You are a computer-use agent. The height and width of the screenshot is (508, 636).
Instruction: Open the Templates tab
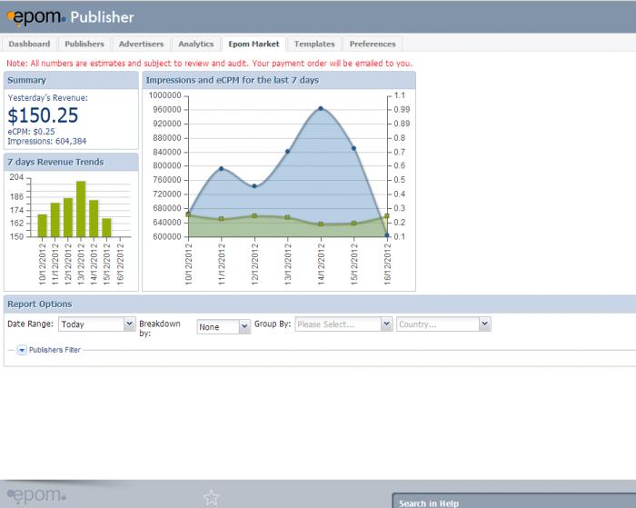point(314,44)
